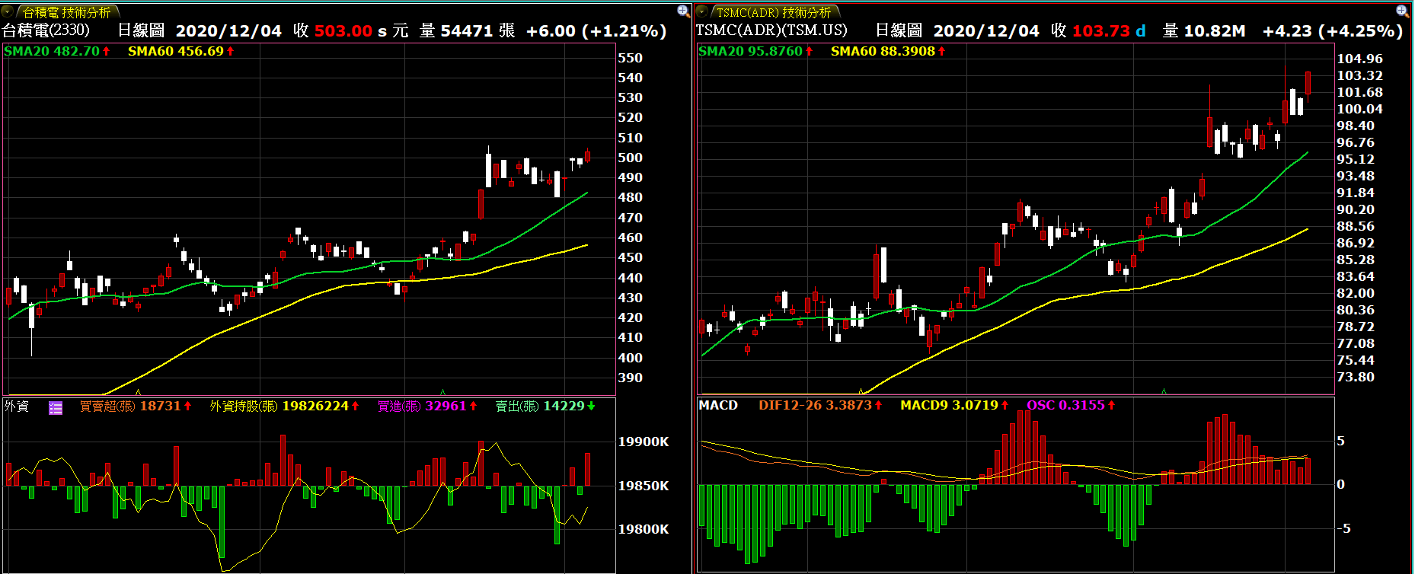
Task: Click the 買進(張) 32961 value
Action: (x=427, y=406)
